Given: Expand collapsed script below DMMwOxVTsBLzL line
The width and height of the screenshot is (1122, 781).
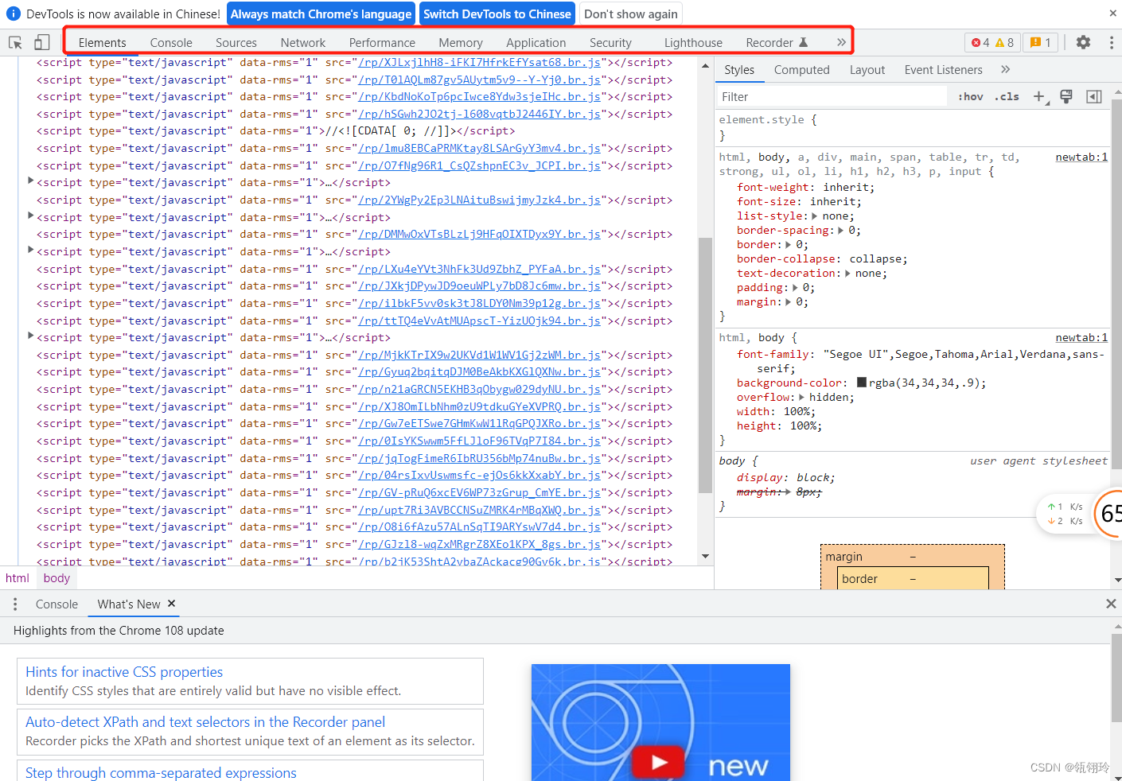Looking at the screenshot, I should click(x=31, y=251).
